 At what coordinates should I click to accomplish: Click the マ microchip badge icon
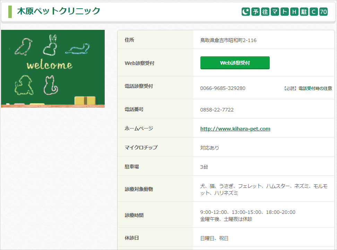(x=275, y=12)
